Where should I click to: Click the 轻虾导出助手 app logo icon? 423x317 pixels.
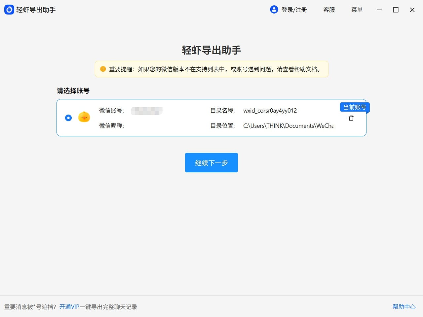click(9, 10)
